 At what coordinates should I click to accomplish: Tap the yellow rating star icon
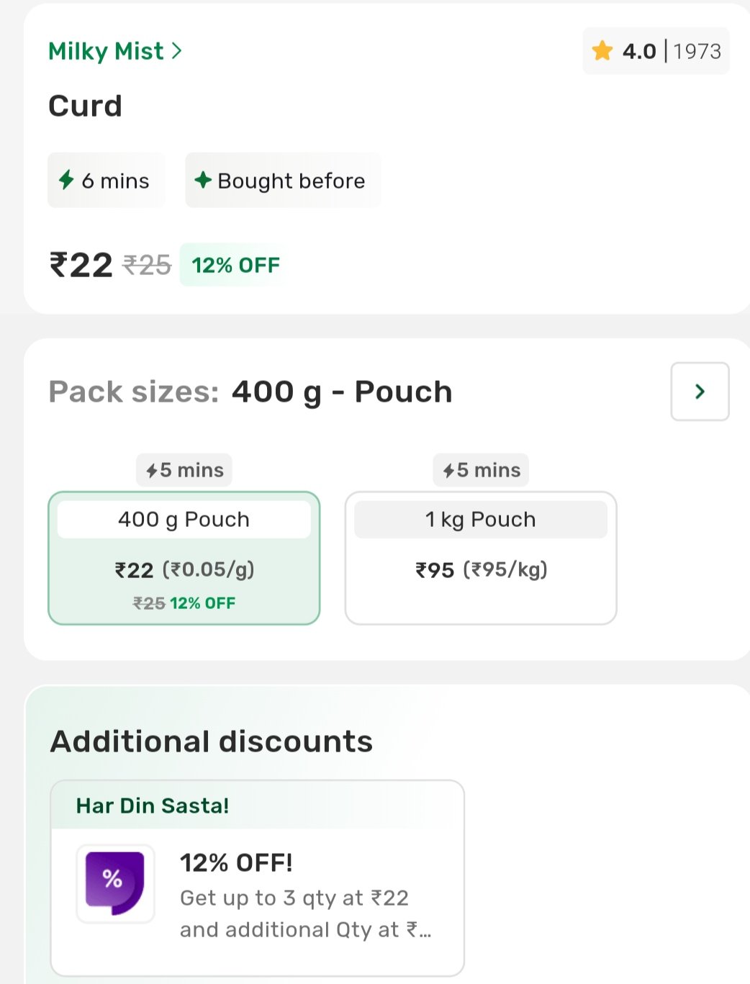602,51
